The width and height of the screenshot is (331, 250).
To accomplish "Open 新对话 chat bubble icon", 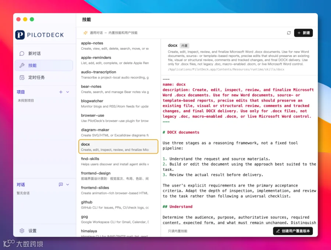I will click(x=22, y=54).
